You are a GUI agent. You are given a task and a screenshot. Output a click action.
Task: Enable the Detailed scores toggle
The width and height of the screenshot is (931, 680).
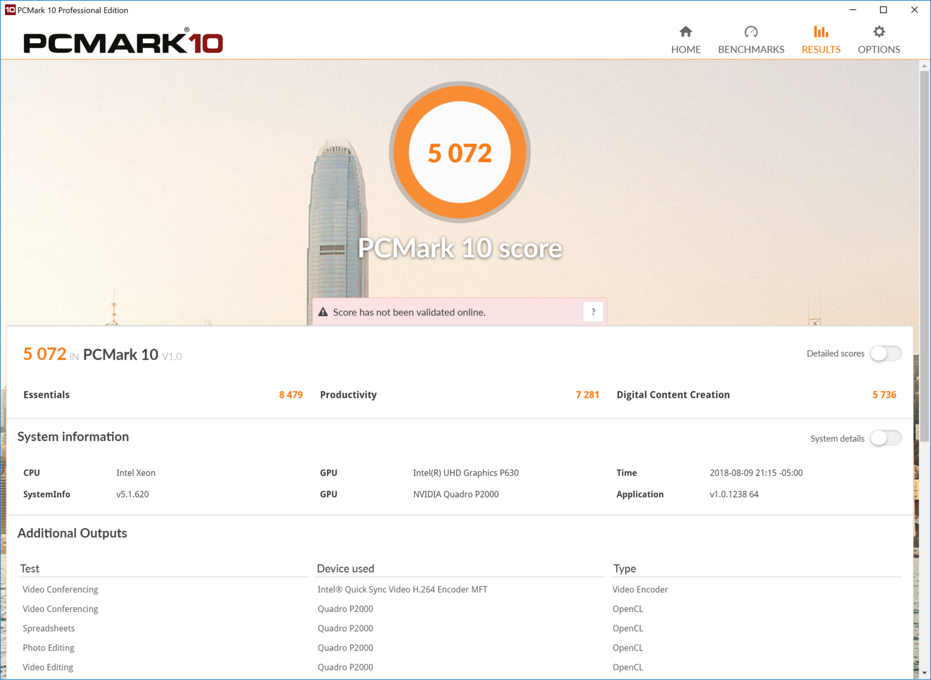pos(886,354)
